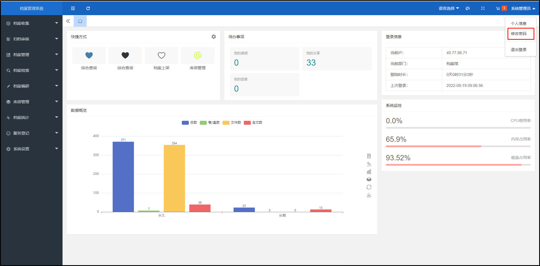The image size is (540, 266).
Task: Toggle 文件数 legend series visibility
Action: (232, 122)
